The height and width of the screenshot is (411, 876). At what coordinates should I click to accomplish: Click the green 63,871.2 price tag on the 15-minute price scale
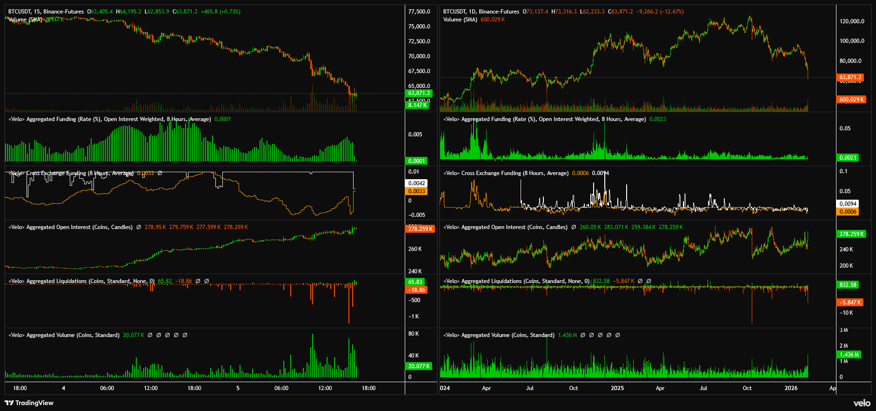[x=419, y=93]
